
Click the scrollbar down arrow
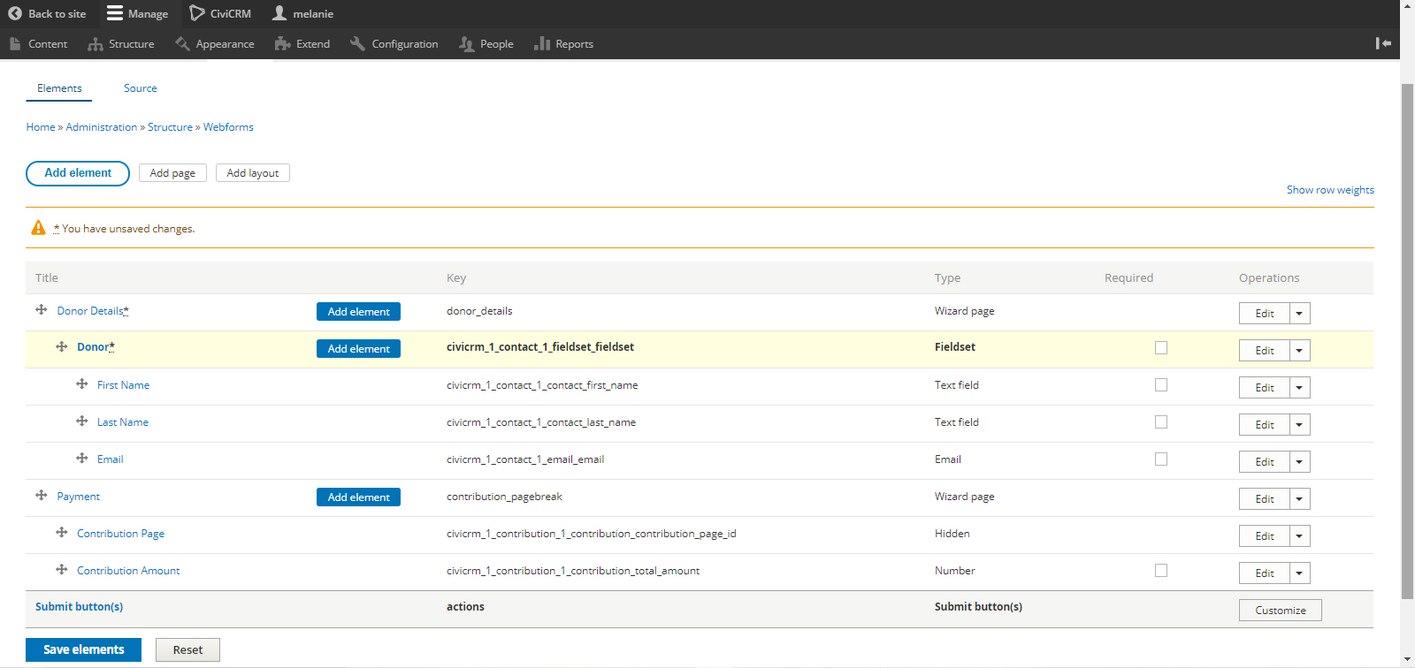[x=1407, y=660]
